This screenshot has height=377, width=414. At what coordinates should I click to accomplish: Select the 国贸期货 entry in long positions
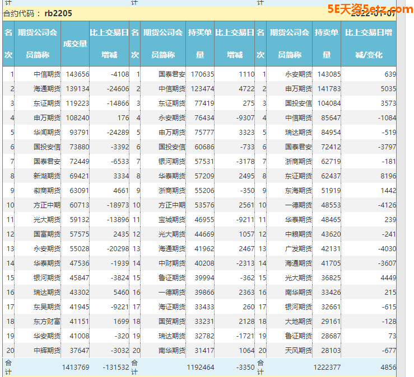click(x=172, y=321)
